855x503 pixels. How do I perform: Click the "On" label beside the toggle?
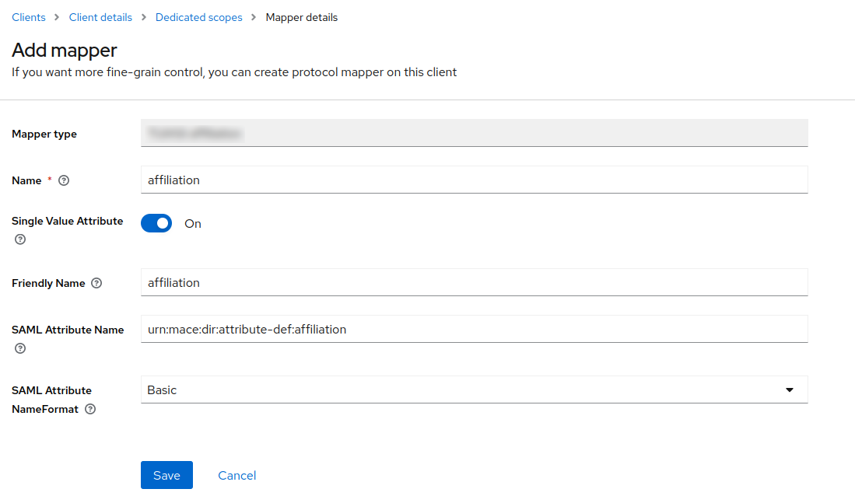(x=193, y=224)
